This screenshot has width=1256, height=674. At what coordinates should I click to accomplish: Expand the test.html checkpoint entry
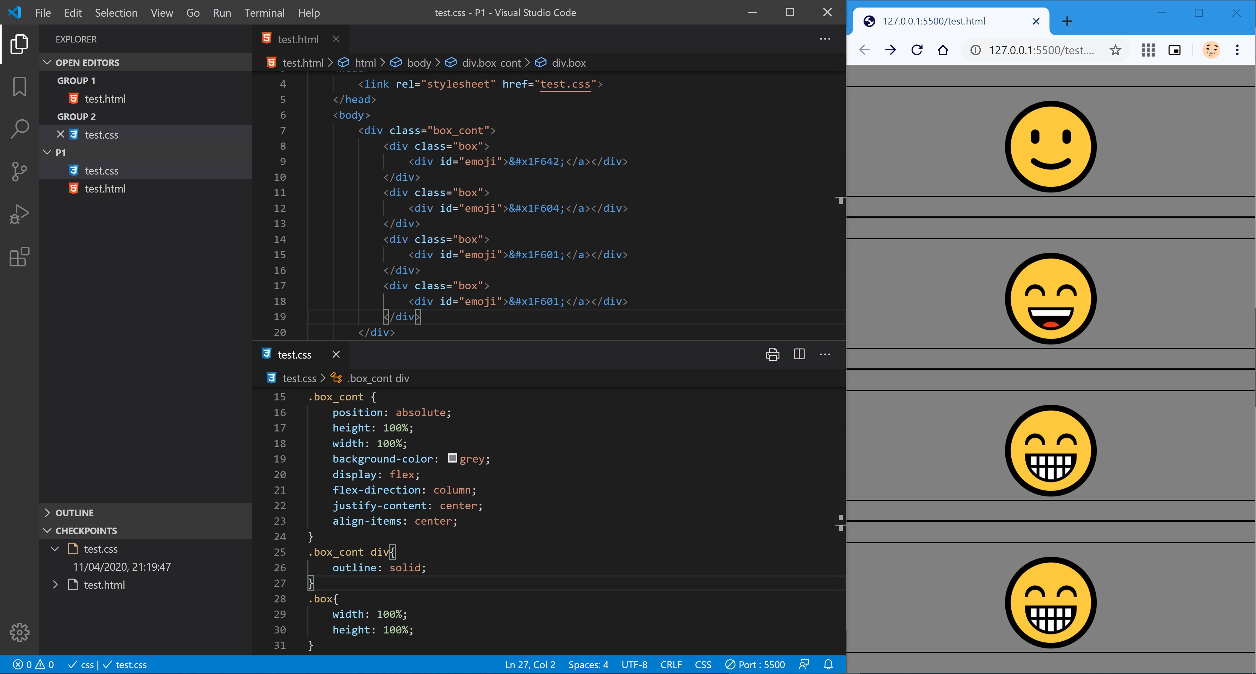55,585
